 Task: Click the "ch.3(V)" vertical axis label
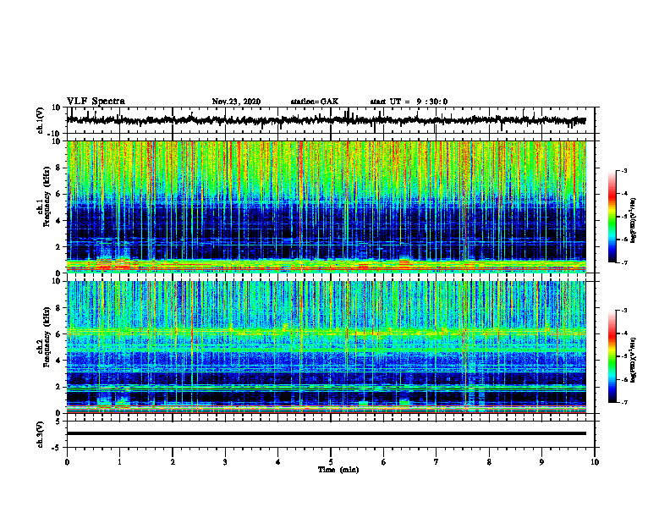point(41,435)
